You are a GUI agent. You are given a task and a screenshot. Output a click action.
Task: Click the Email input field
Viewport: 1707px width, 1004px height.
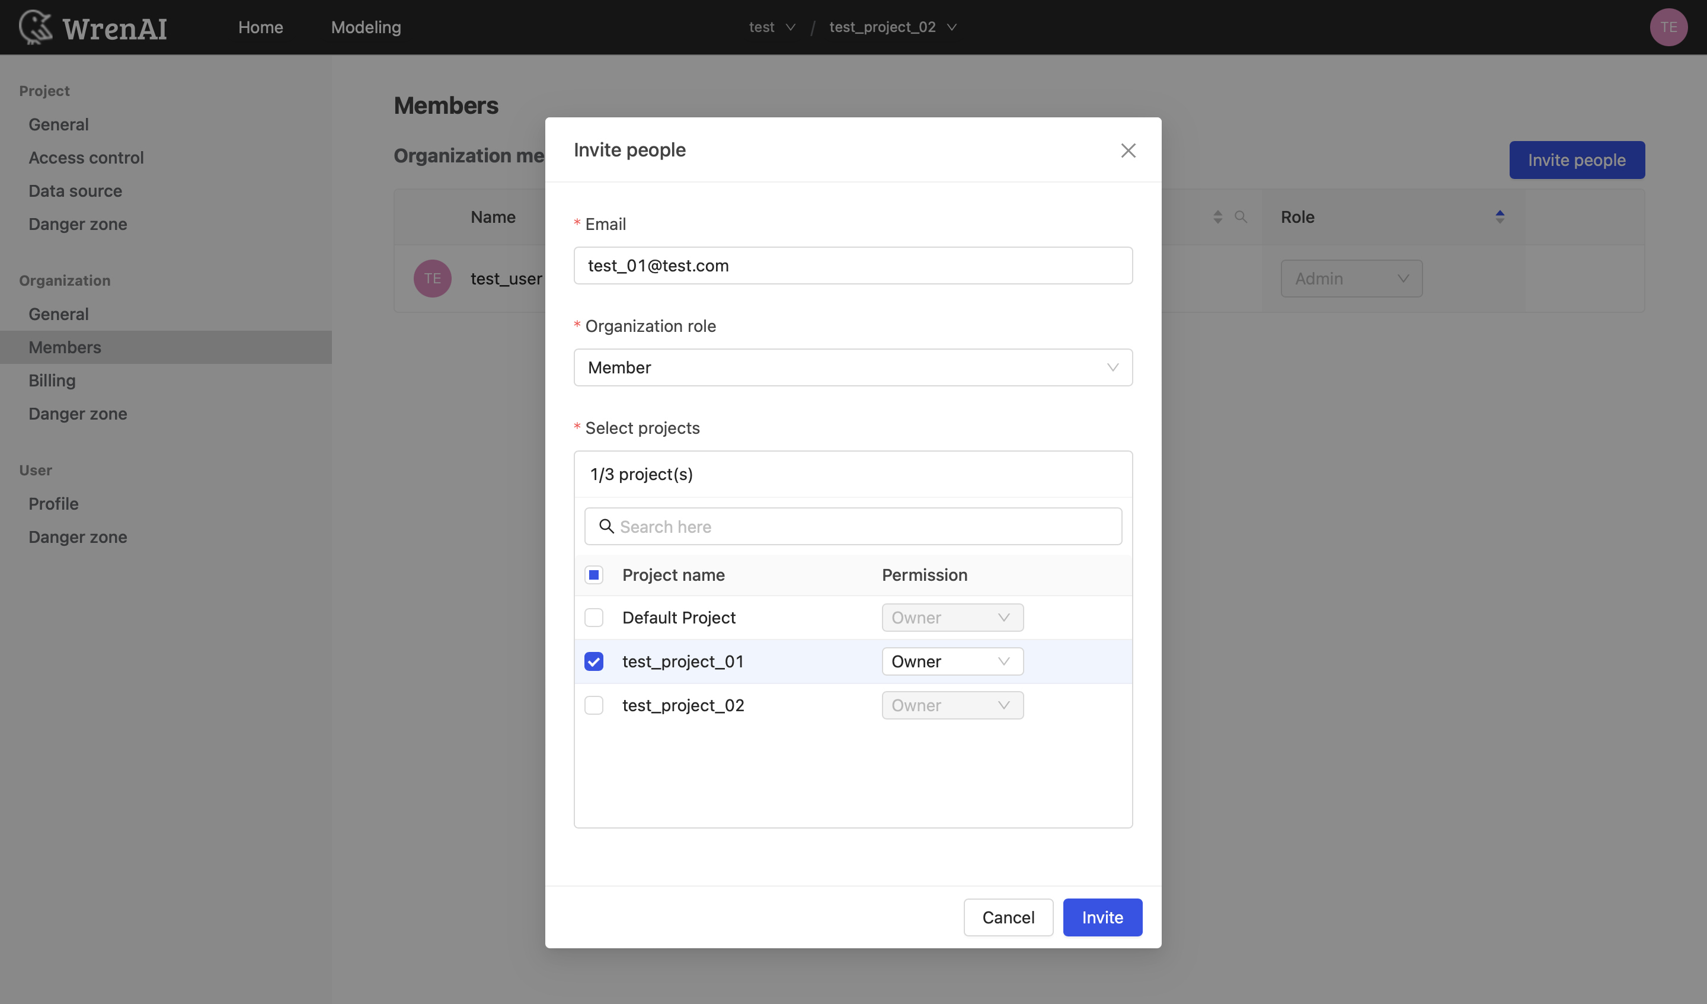[853, 266]
